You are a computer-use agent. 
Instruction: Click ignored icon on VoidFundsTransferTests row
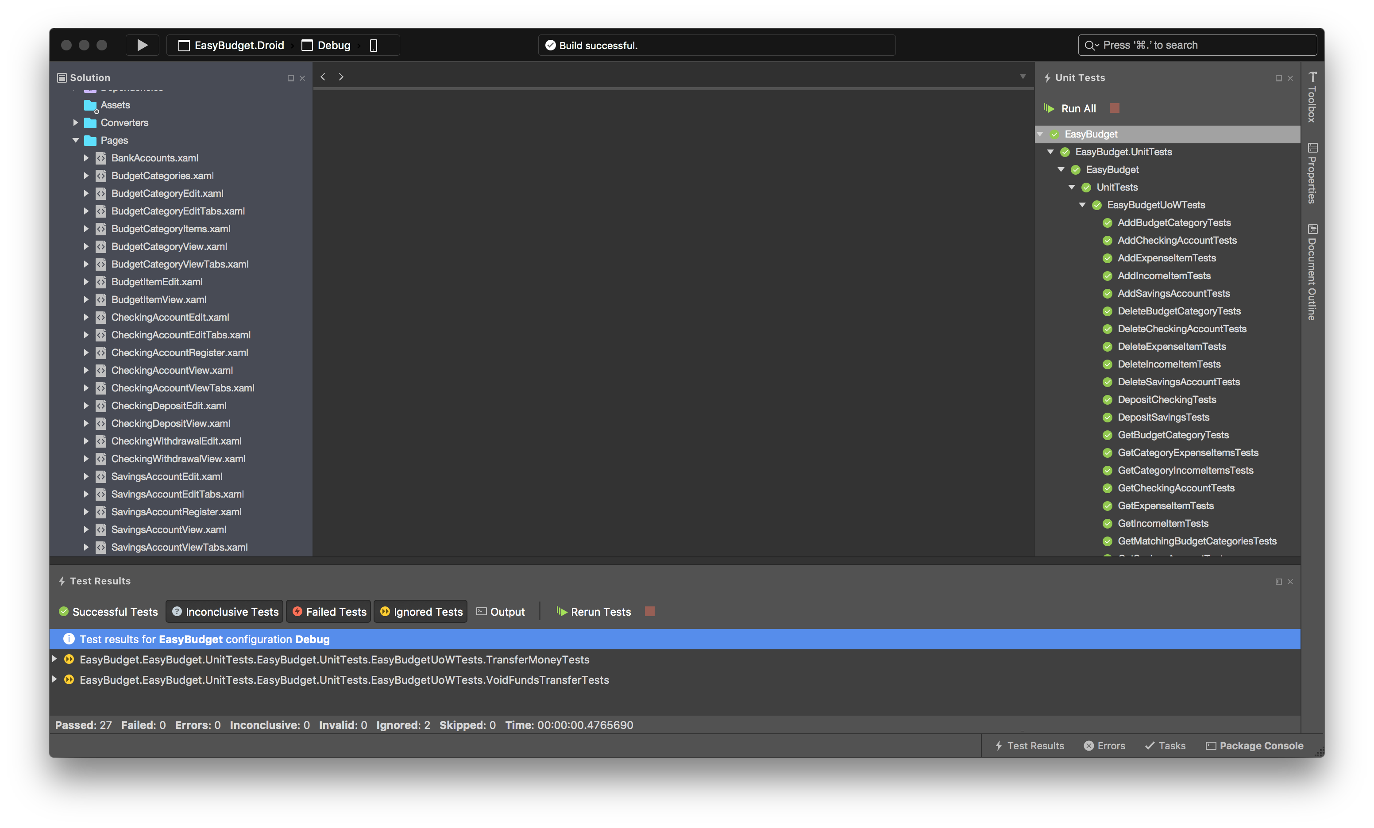tap(69, 680)
